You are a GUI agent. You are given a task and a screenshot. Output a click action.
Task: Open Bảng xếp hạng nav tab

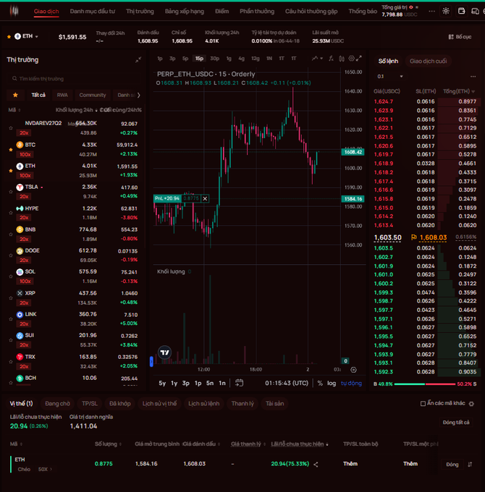tap(185, 12)
